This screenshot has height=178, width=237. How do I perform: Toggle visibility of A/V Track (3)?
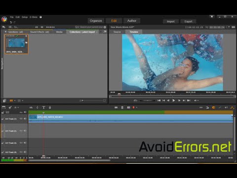pos(21,143)
